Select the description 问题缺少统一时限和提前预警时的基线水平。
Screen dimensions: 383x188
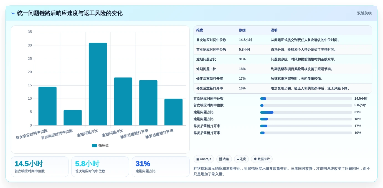point(304,59)
